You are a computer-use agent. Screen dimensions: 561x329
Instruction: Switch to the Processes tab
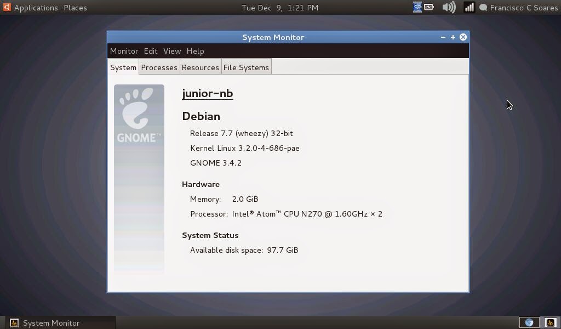tap(159, 67)
